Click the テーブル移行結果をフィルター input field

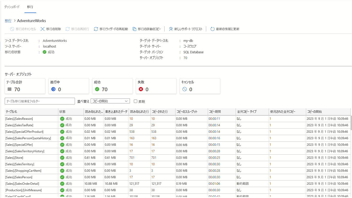tap(40, 101)
